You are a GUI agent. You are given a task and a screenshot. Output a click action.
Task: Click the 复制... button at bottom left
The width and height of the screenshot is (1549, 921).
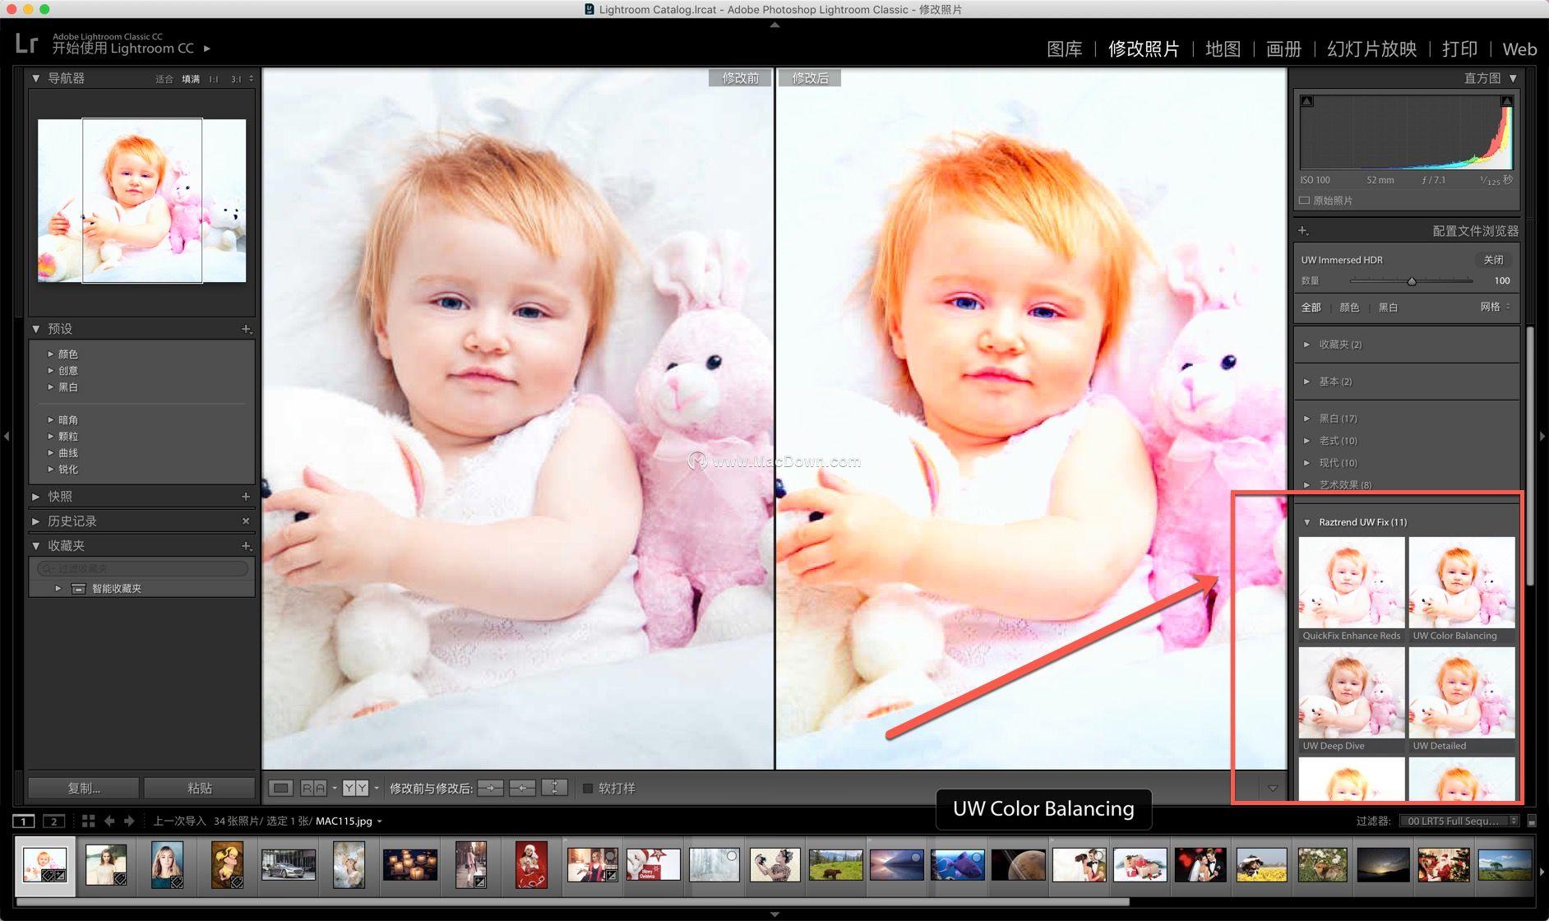[x=83, y=787]
